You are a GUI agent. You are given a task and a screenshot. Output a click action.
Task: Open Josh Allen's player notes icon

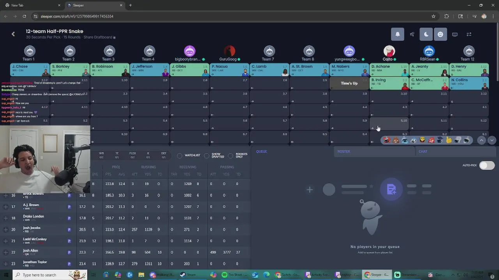[x=69, y=252]
